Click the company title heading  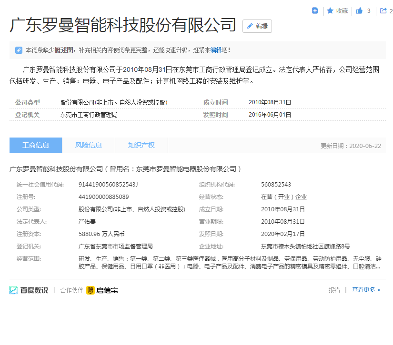[123, 25]
